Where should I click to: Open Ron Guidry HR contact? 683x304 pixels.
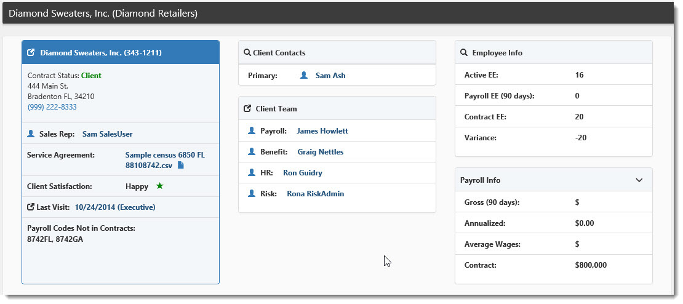point(303,172)
